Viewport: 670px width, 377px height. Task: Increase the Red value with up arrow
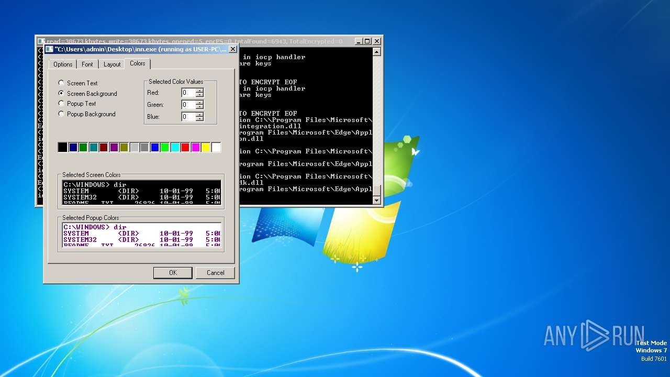tap(199, 91)
